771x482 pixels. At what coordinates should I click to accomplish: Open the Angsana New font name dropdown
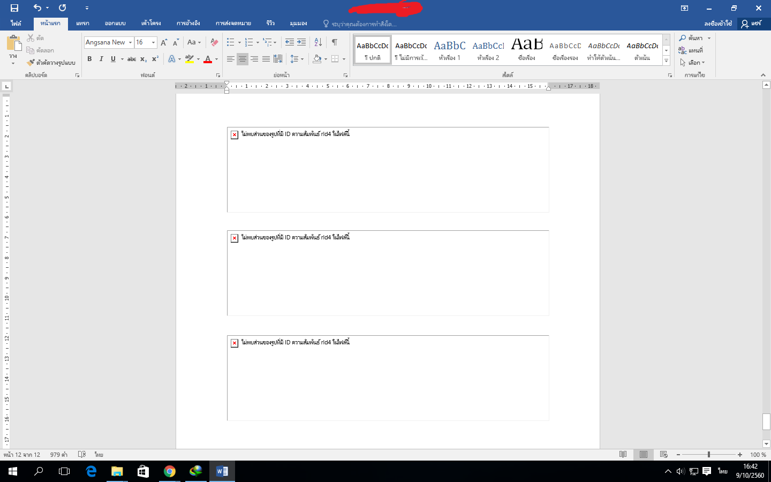click(130, 42)
